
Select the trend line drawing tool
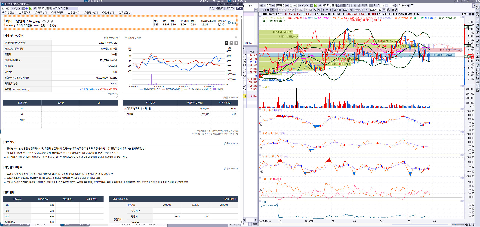click(478, 20)
